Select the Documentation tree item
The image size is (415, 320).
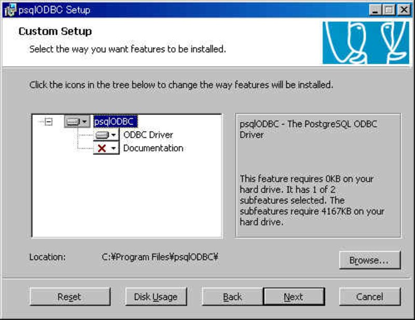tap(153, 148)
